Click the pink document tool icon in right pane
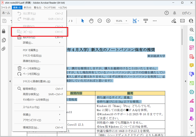The image size is (196, 137). 192,110
